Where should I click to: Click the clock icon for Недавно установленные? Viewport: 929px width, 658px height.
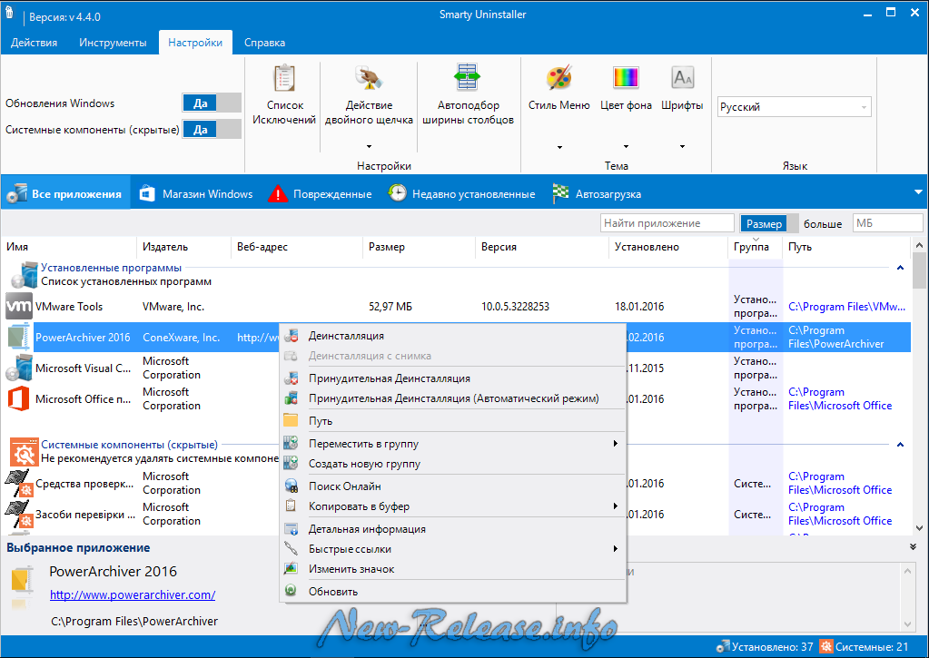(x=397, y=193)
